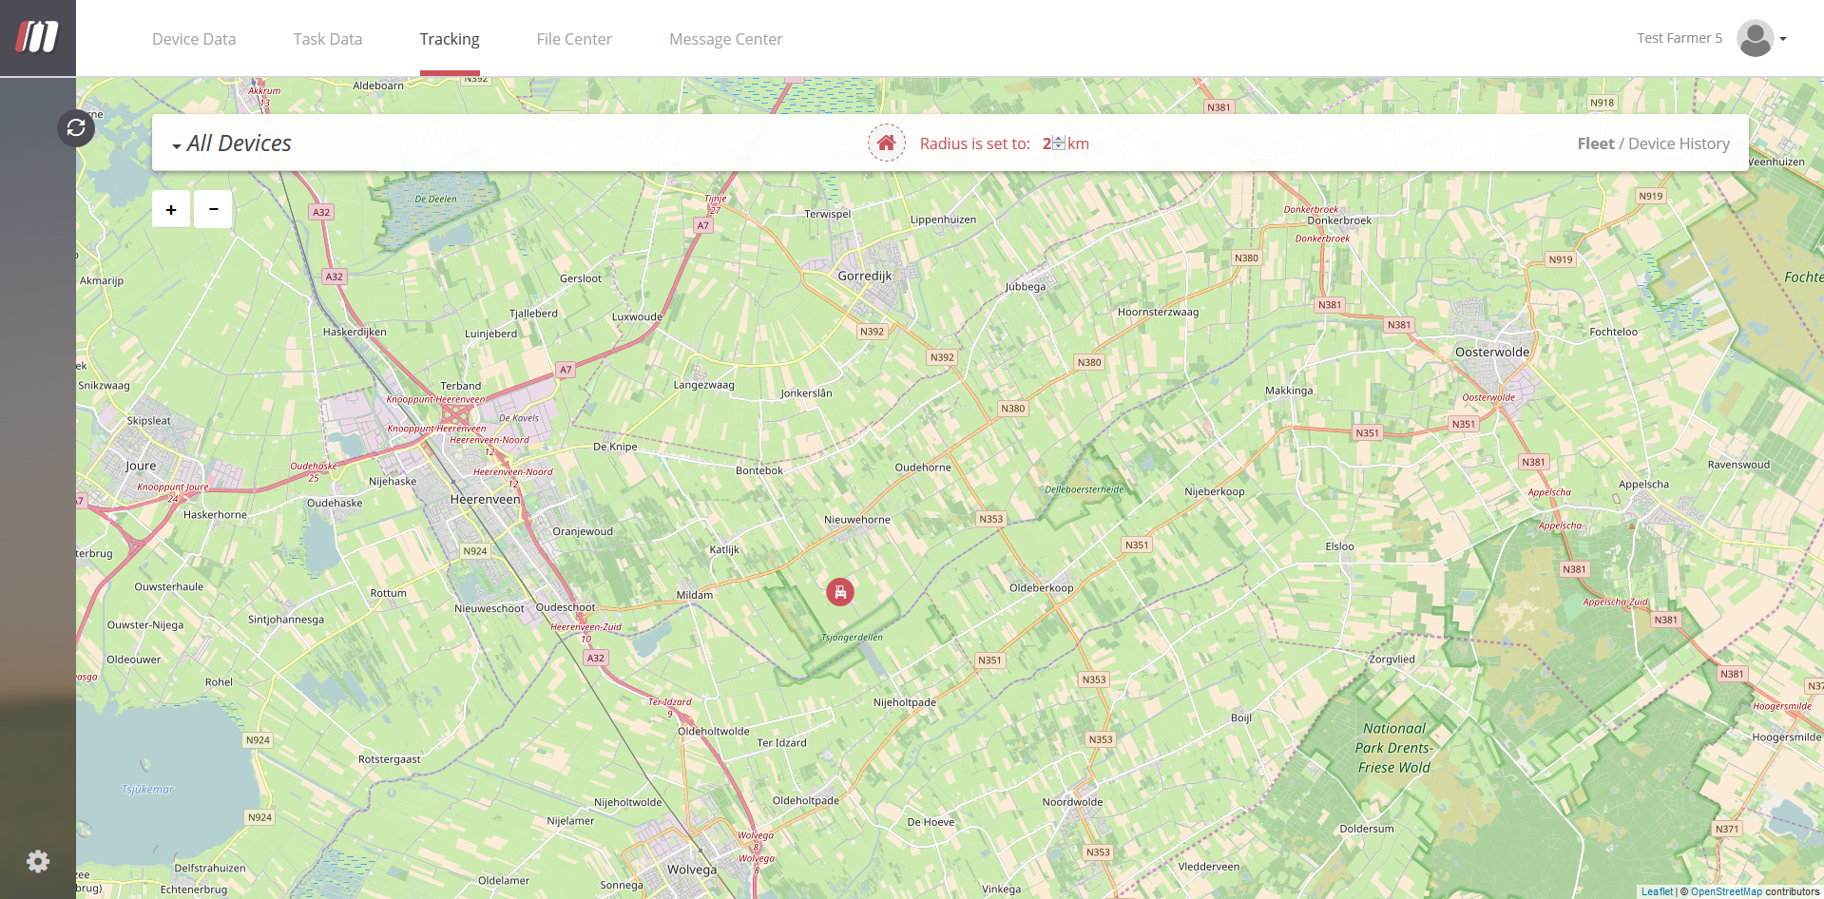Select the red tractor device marker on map
Viewport: 1824px width, 899px height.
pos(840,592)
